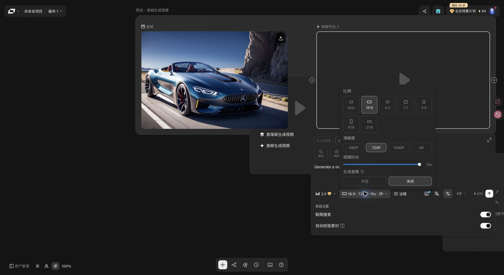
Task: Toggle the 自动校验素材 switch
Action: coord(486,226)
